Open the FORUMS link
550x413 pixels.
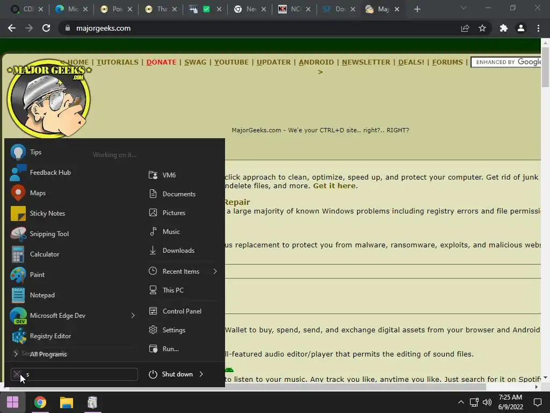pos(447,62)
